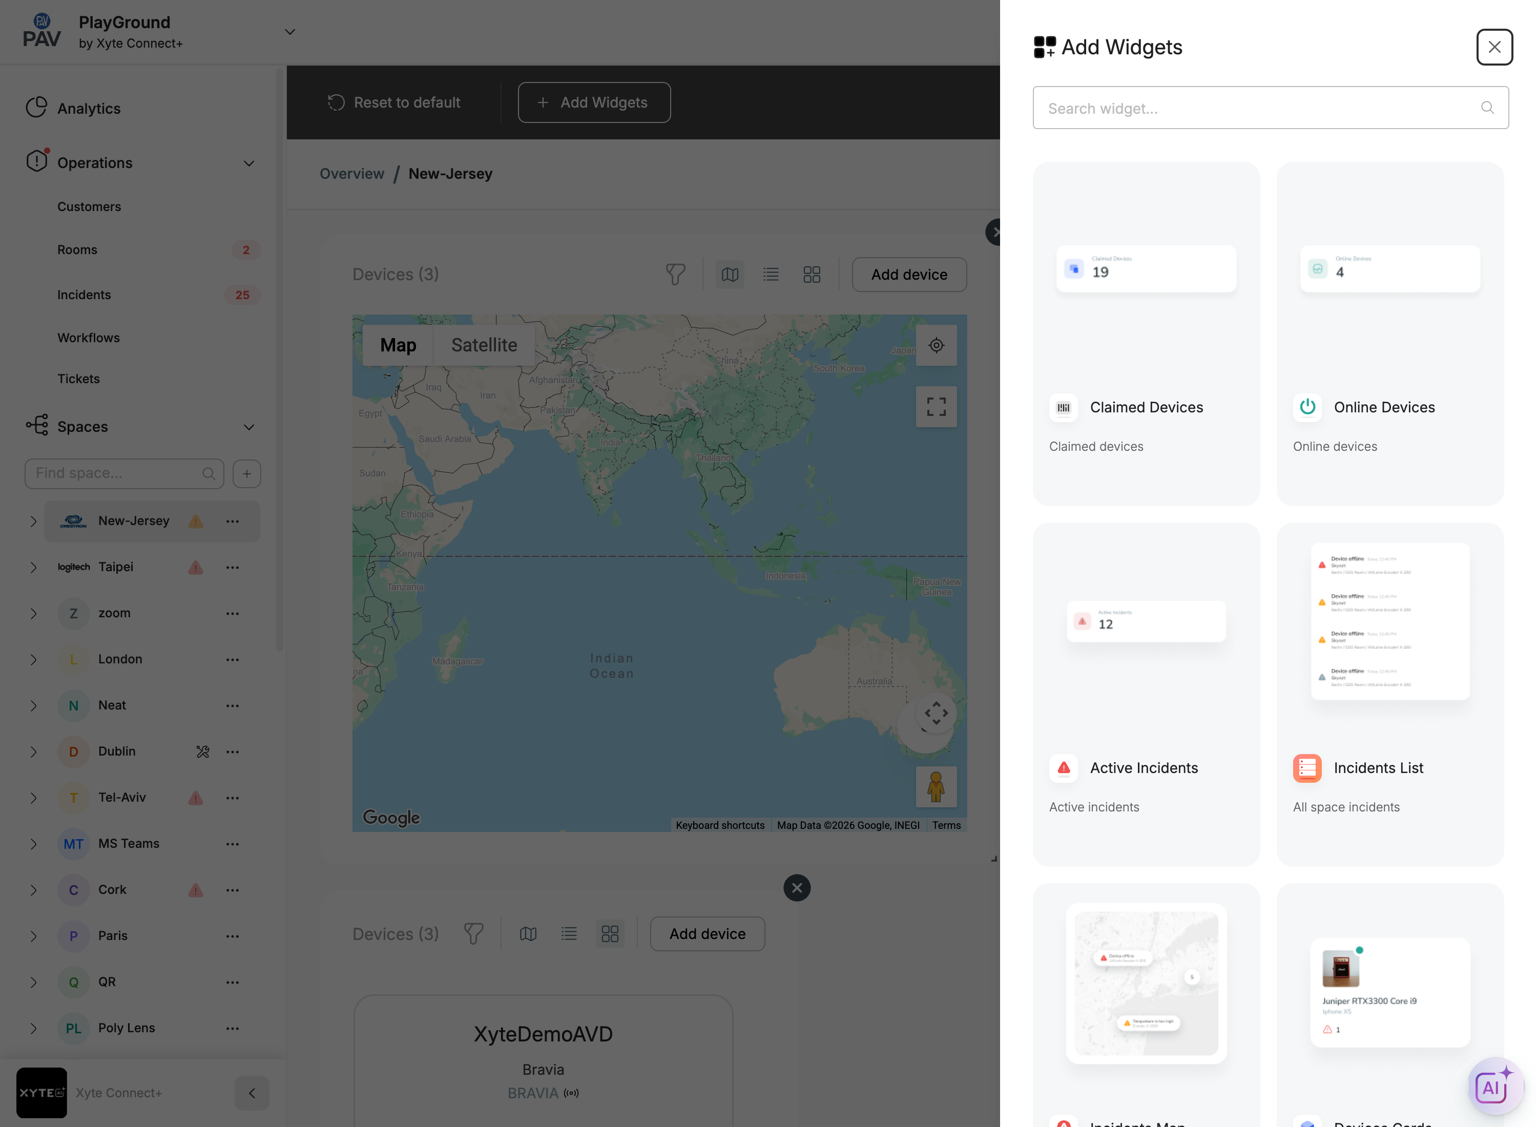
Task: Add the Incidents List widget
Action: (1389, 695)
